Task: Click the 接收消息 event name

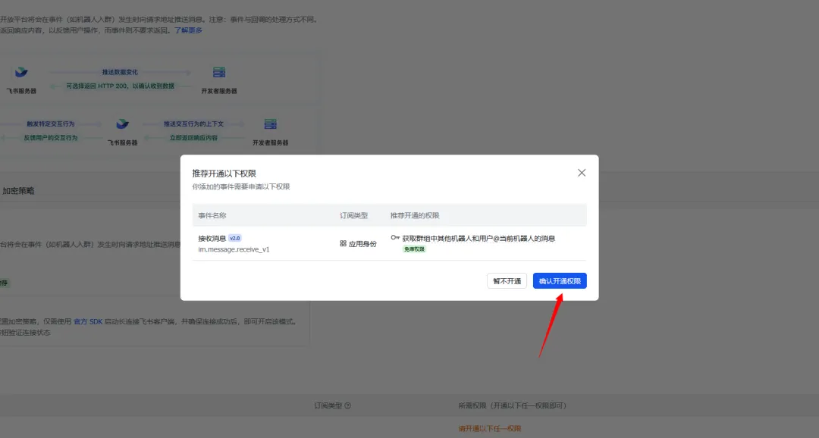Action: 212,239
